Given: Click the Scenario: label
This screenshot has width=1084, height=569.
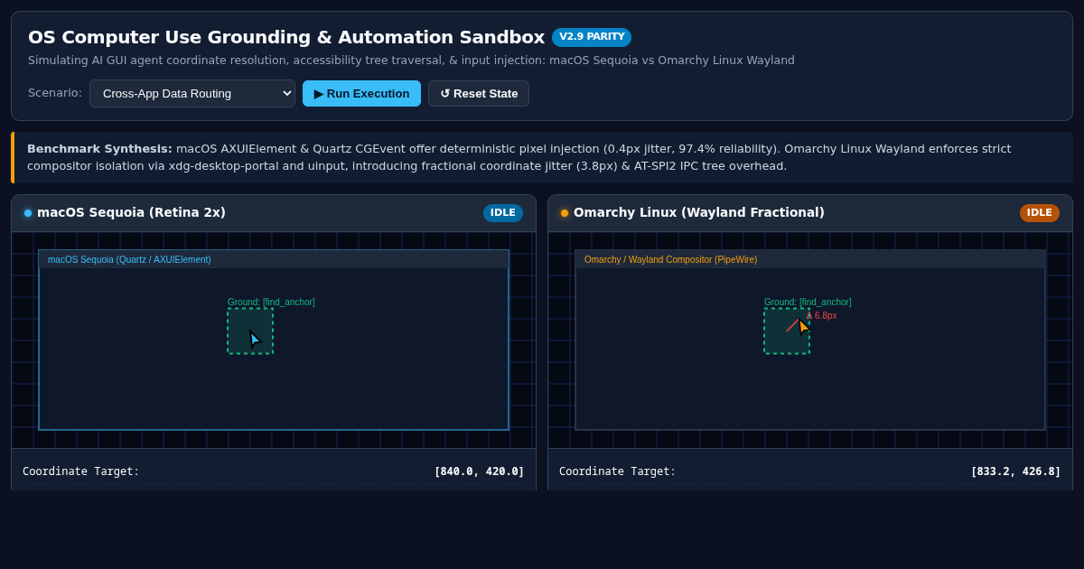Looking at the screenshot, I should click(x=55, y=93).
